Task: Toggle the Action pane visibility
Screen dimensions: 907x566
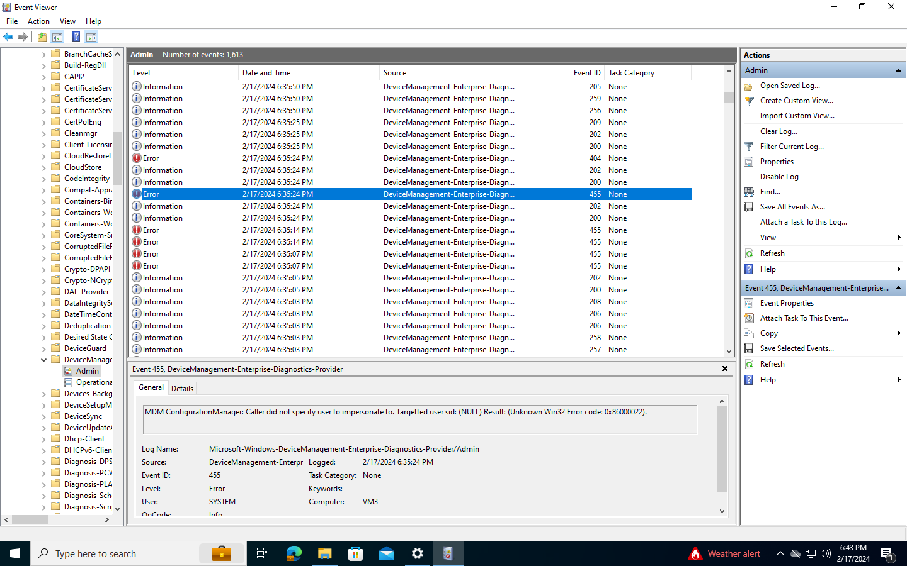Action: [92, 36]
